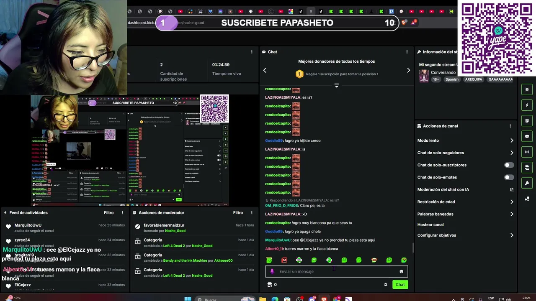536x301 pixels.
Task: Open Filtro in Acciones de moderador
Action: click(x=238, y=213)
